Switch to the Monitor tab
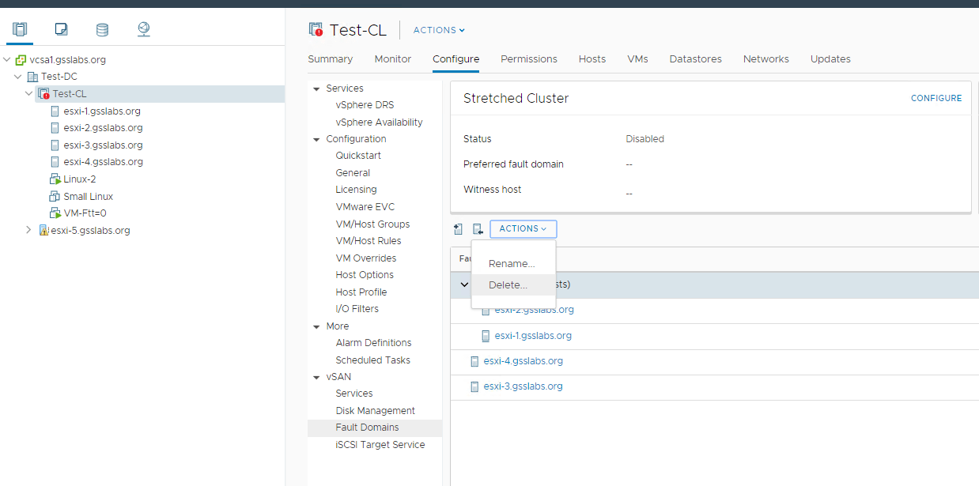 coord(392,59)
